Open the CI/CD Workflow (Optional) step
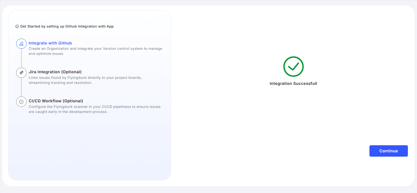Screen dimensions: 417x193 tap(56, 101)
